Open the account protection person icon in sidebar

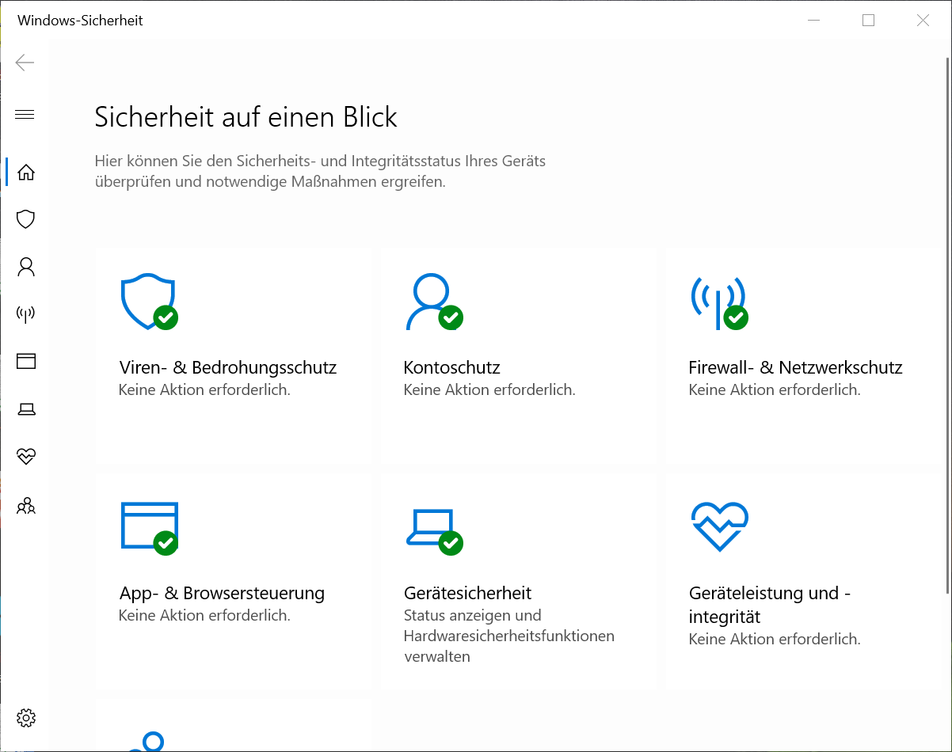click(x=26, y=267)
